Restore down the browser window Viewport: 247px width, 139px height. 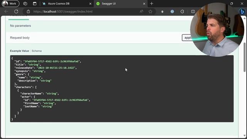point(232,3)
